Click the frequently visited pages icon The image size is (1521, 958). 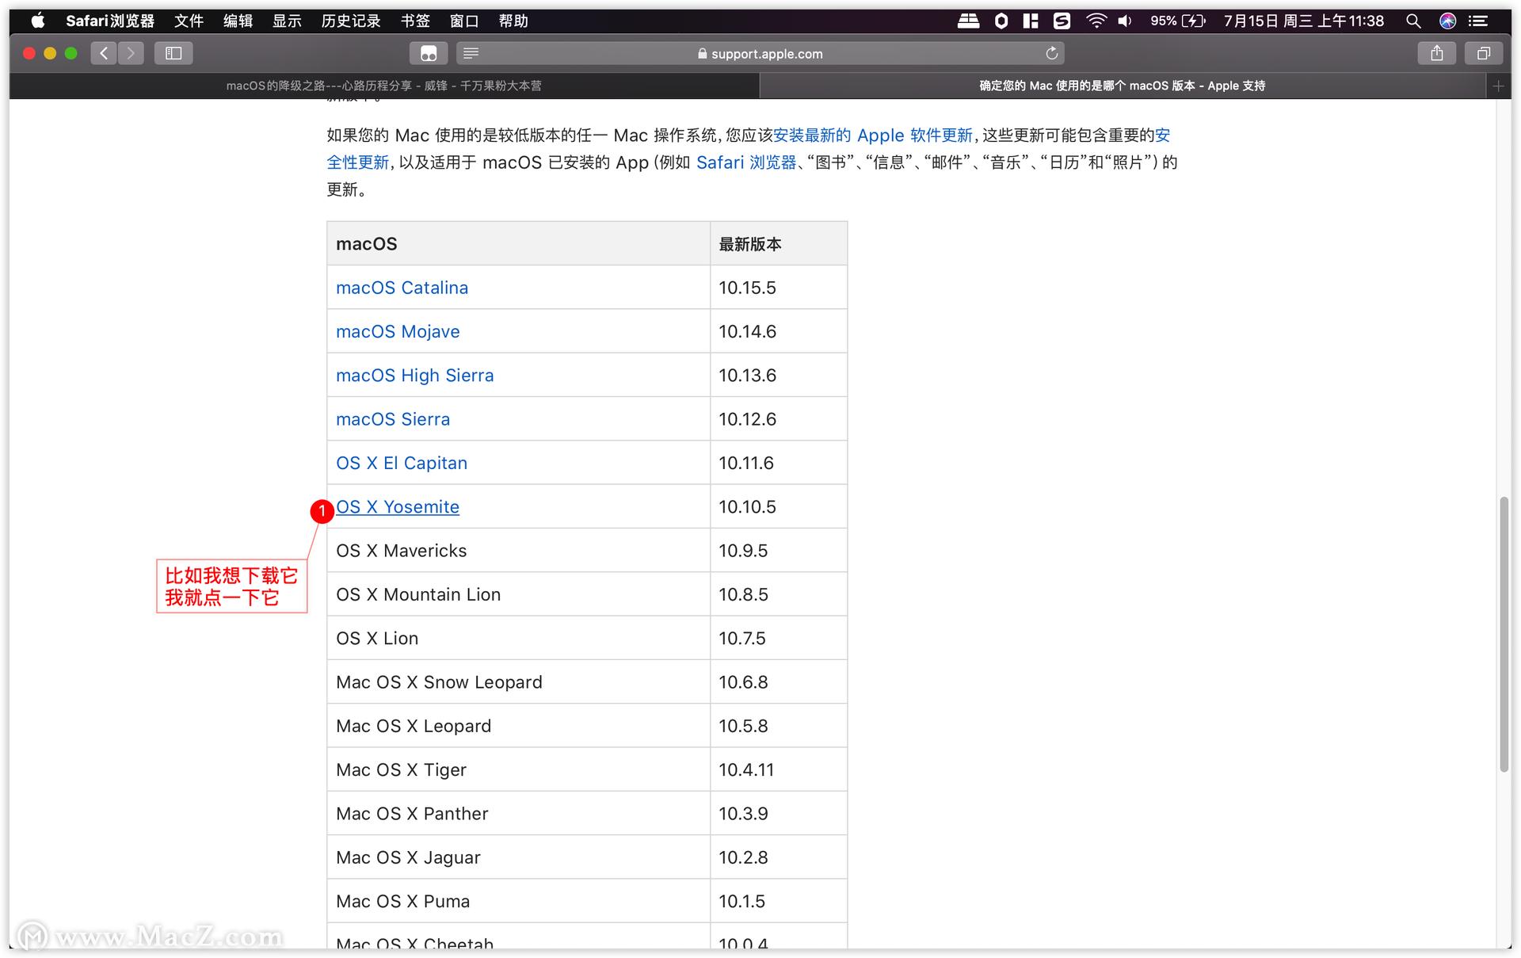[428, 53]
